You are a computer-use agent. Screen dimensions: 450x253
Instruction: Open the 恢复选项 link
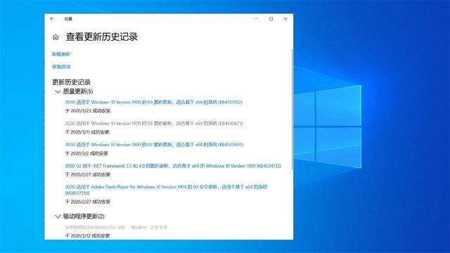(x=61, y=67)
